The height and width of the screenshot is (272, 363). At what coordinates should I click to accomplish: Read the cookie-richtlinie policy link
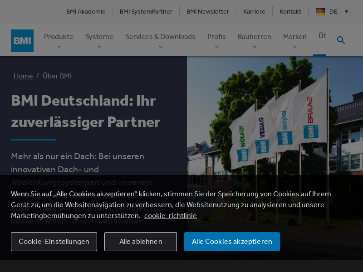[171, 216]
